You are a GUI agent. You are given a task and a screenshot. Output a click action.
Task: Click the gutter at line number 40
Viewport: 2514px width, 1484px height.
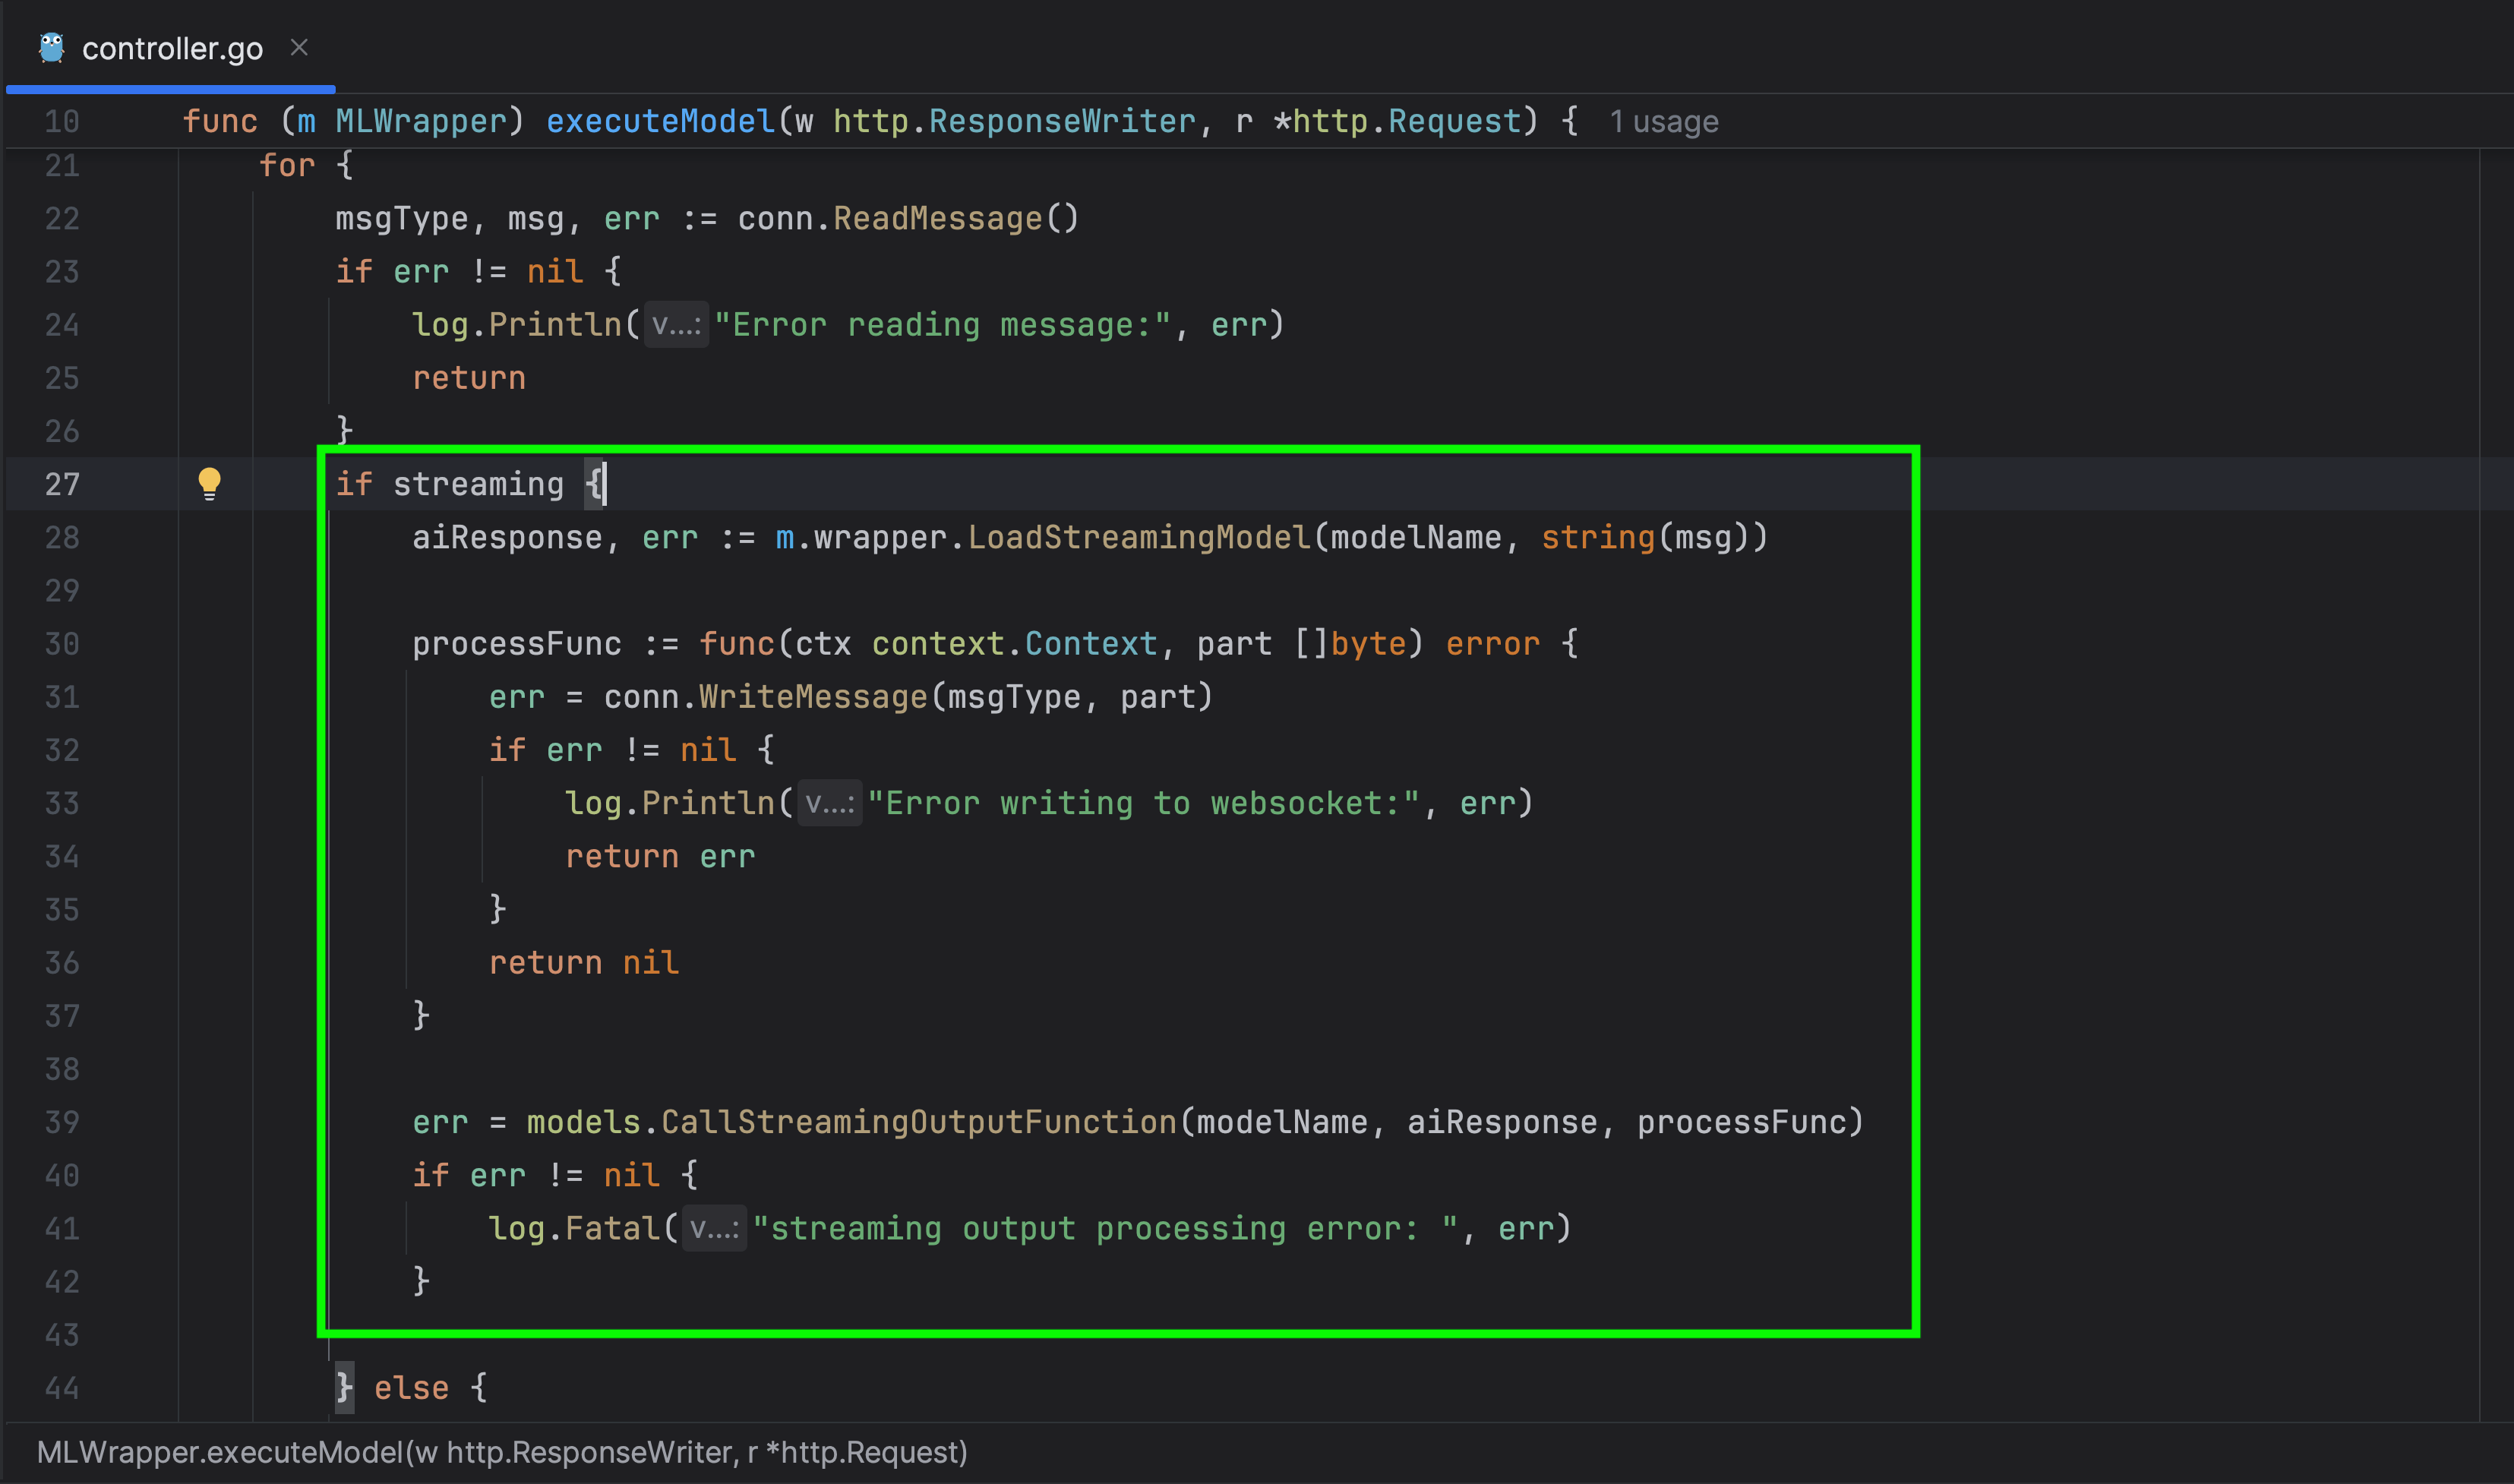tap(62, 1175)
